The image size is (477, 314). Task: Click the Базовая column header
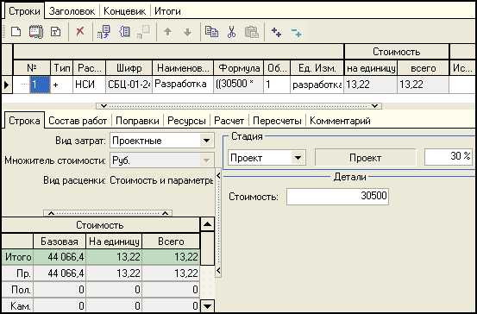[60, 242]
